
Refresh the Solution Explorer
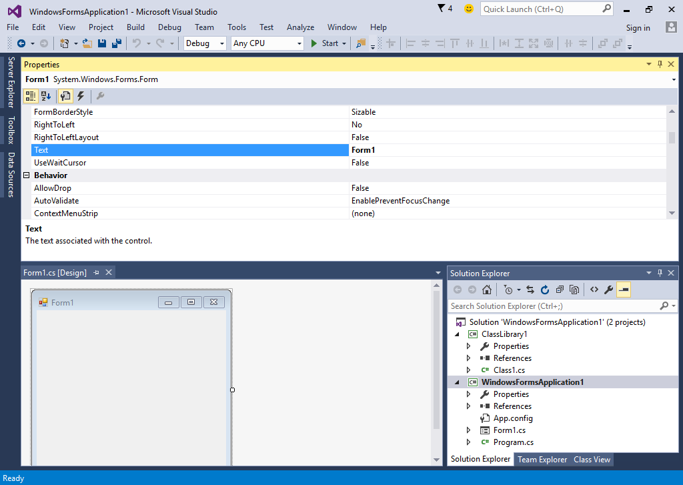(545, 290)
